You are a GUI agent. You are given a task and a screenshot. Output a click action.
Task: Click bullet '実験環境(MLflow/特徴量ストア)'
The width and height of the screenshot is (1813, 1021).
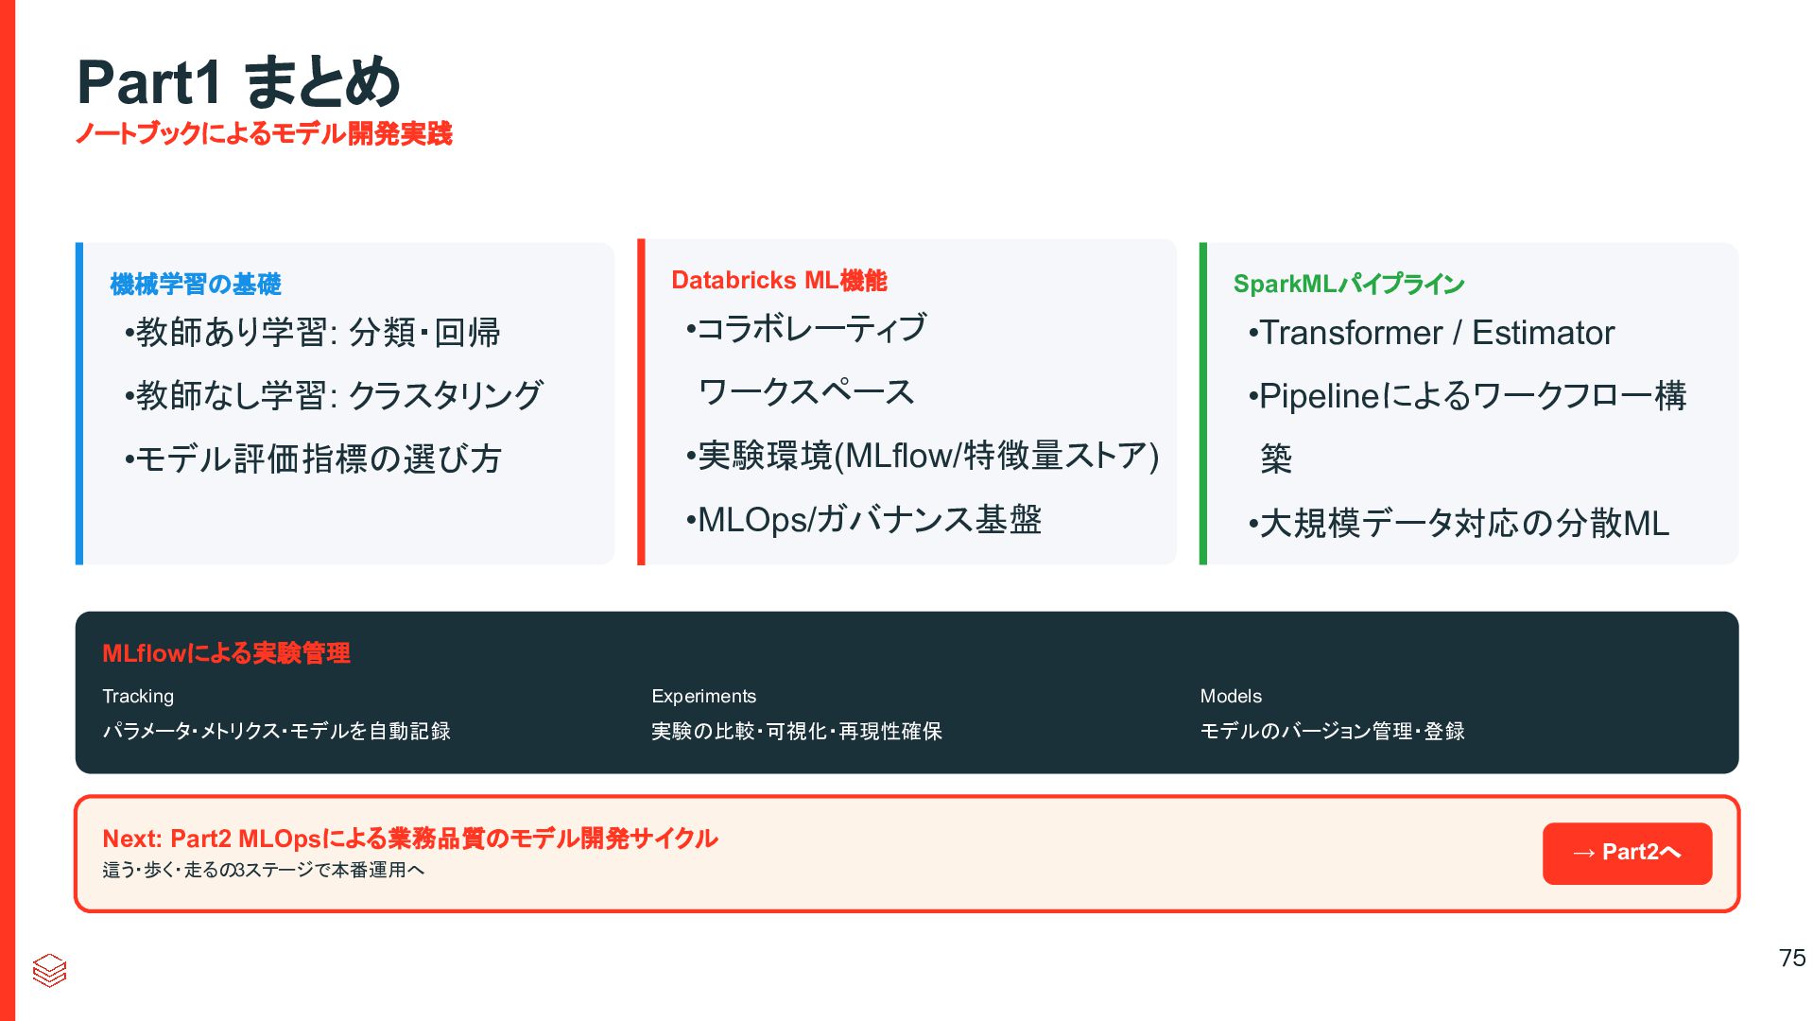[x=923, y=456]
